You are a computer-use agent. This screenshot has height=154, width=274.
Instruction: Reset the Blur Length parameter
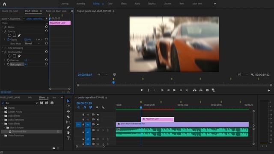click(x=46, y=64)
